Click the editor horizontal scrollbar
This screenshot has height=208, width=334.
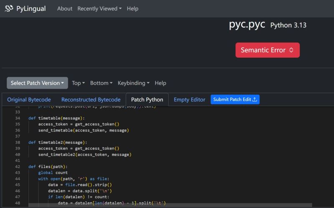click(170, 205)
